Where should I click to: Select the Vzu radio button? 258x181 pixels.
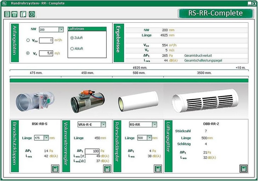click(x=28, y=40)
